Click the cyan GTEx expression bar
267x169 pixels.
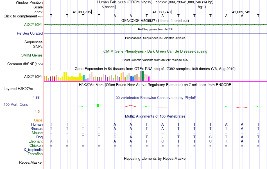point(84,78)
